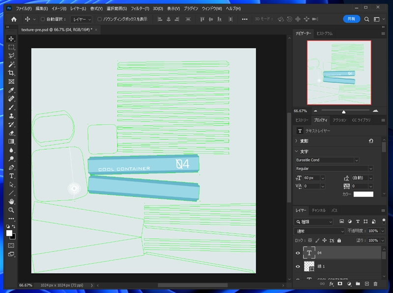Enable the 自動選択 checkbox

click(x=42, y=19)
